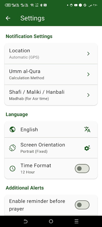Tap the globe icon beside English

(x=12, y=129)
